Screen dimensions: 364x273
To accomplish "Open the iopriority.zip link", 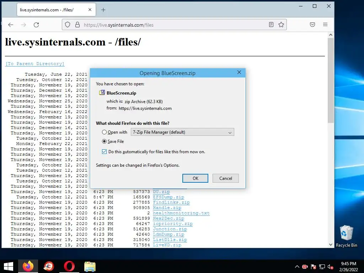I will [x=173, y=224].
